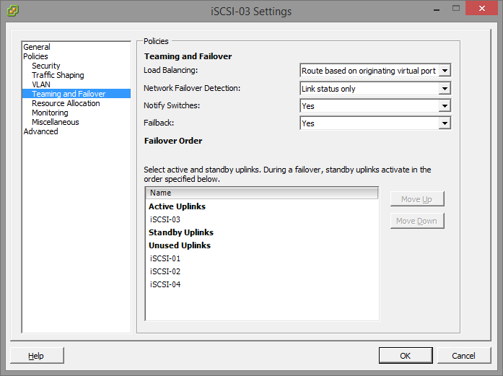Open the Resource Allocation page
The width and height of the screenshot is (503, 376).
(x=66, y=103)
